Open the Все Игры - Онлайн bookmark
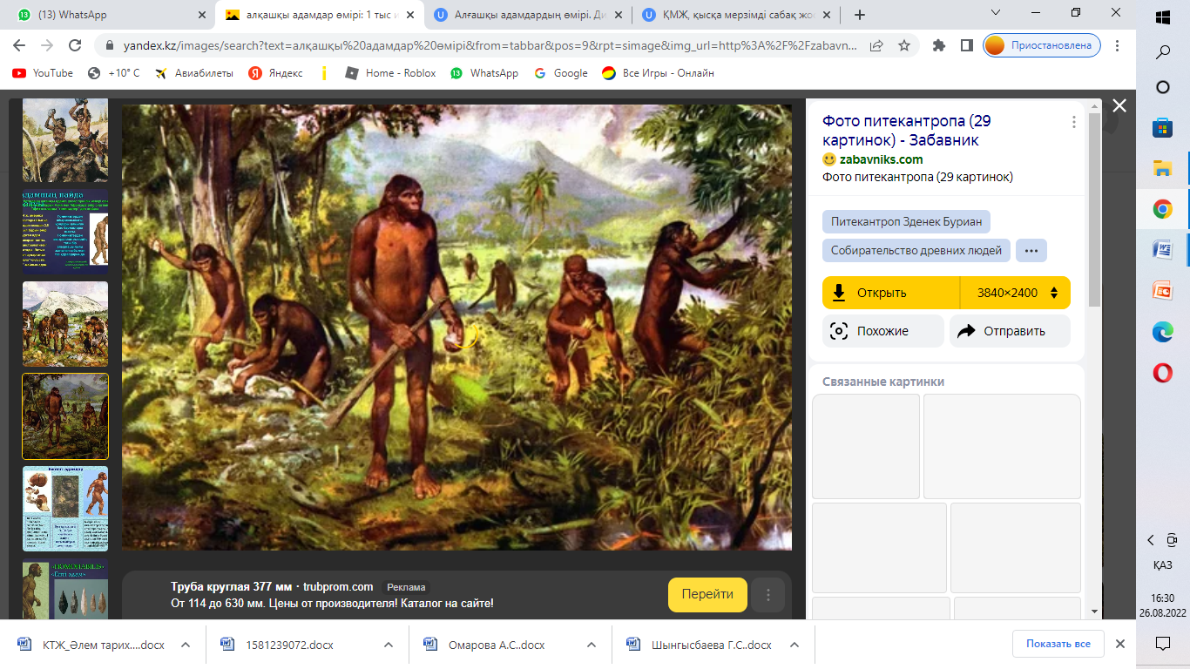 [658, 73]
